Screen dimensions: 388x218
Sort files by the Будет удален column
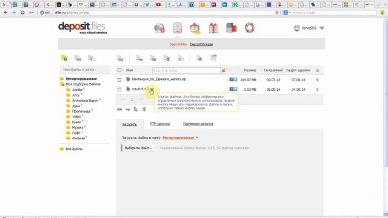(x=298, y=70)
